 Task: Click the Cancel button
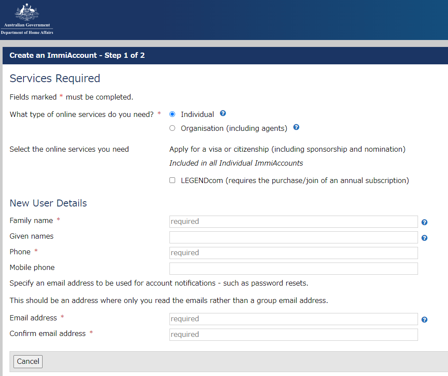[x=28, y=361]
